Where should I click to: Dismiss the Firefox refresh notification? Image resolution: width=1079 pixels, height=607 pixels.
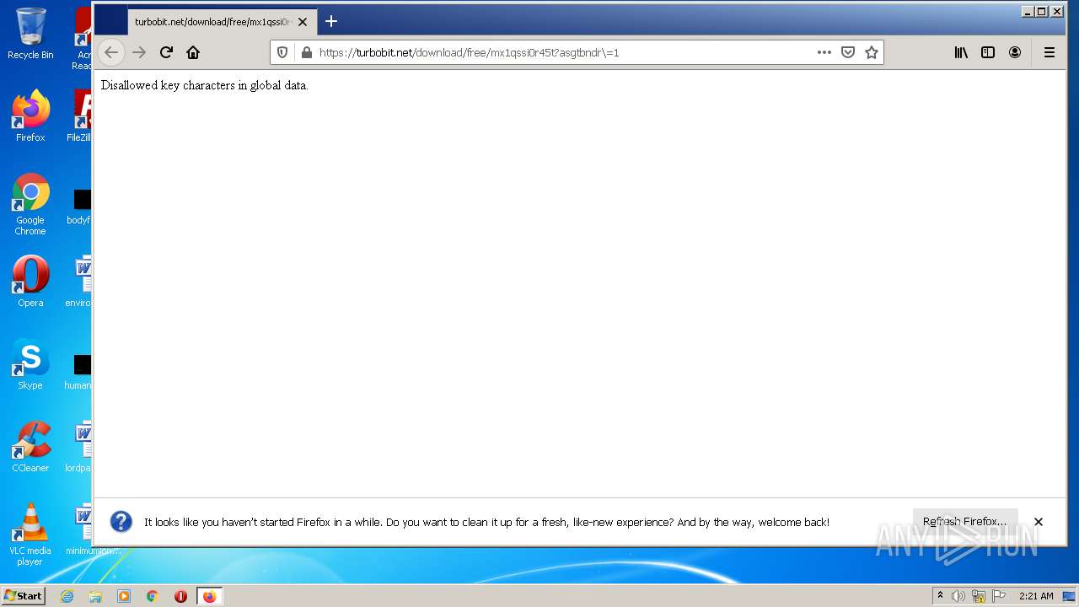click(x=1039, y=522)
